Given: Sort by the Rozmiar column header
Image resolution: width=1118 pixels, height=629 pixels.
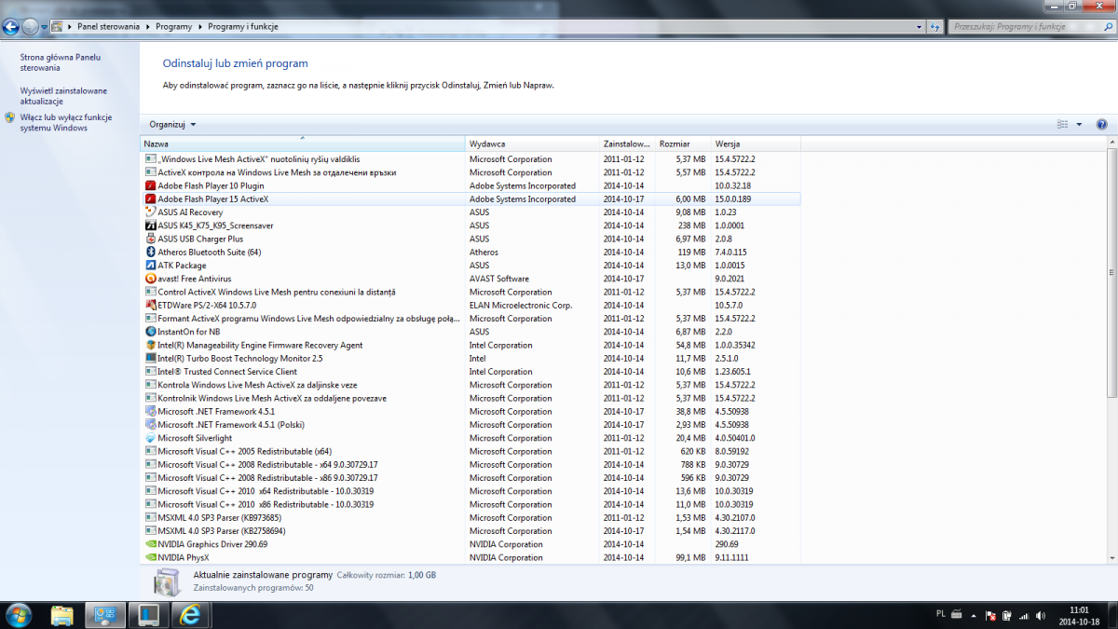Looking at the screenshot, I should click(x=683, y=144).
